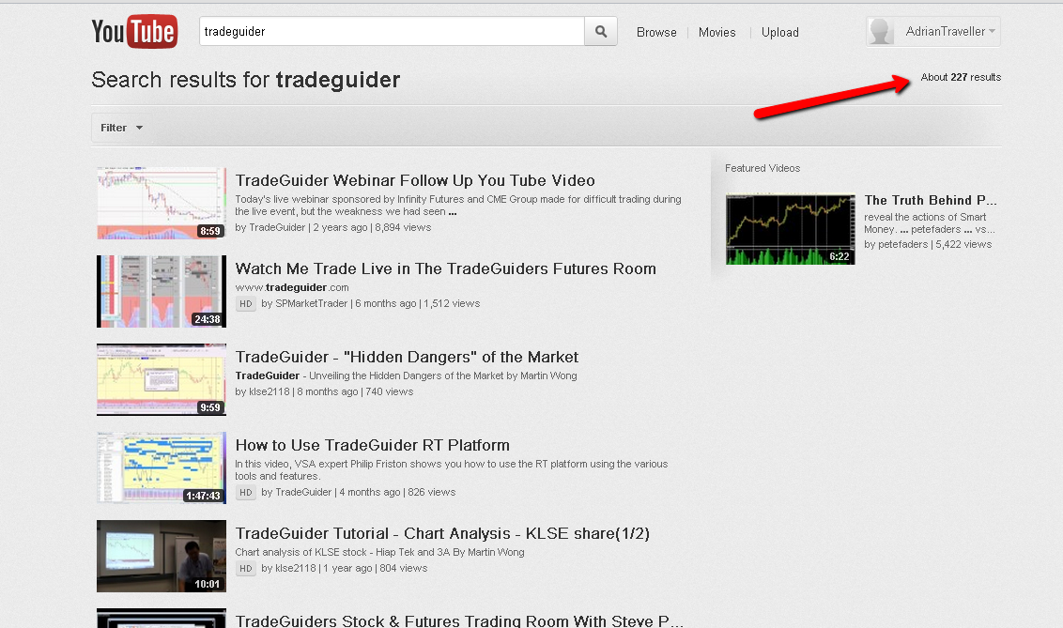
Task: Visit petefaders channel link
Action: tap(903, 245)
